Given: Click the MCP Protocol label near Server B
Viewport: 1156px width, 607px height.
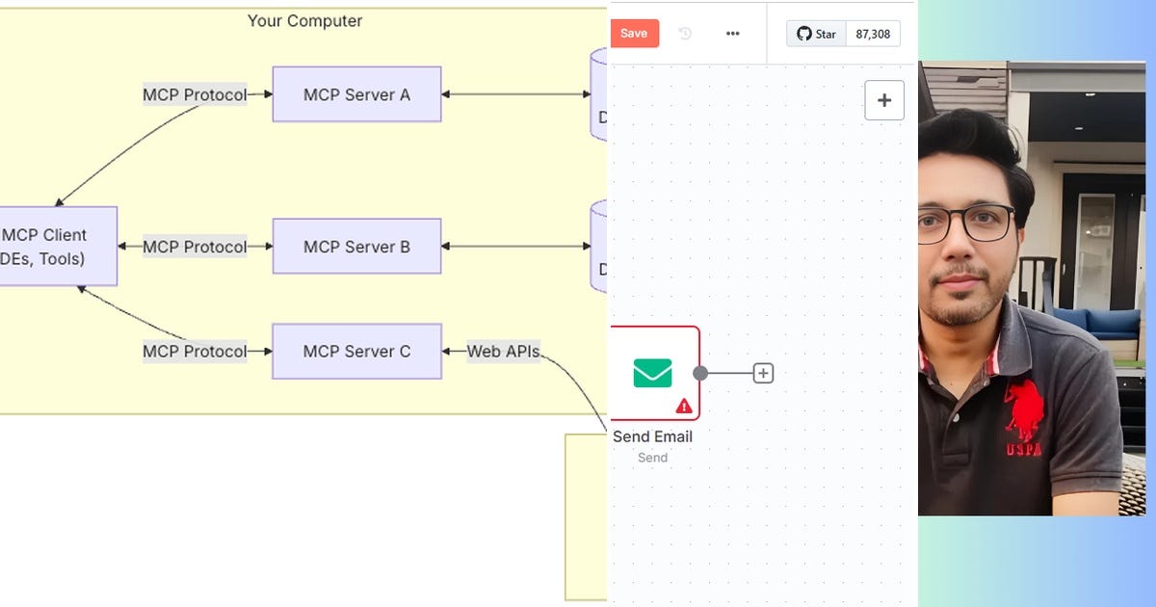Looking at the screenshot, I should click(196, 247).
